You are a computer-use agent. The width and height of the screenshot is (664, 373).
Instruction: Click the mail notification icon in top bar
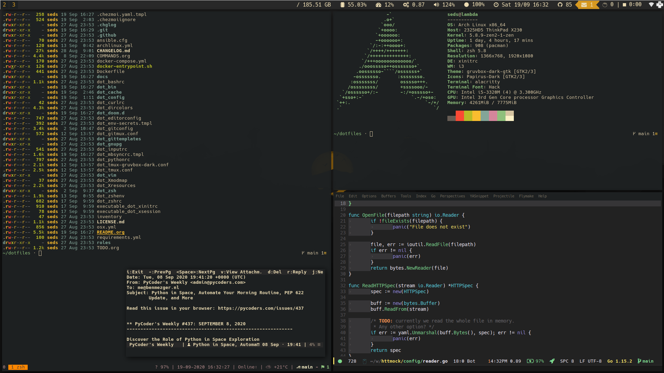coord(584,4)
